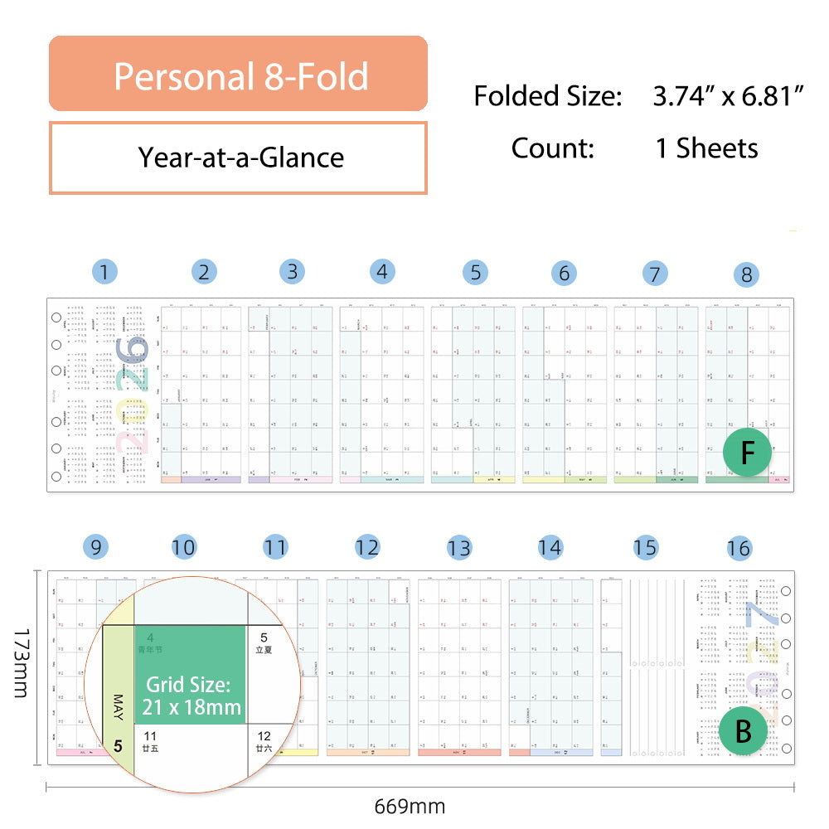Click the Folded Size 3.74" x 6.81" text

click(639, 96)
